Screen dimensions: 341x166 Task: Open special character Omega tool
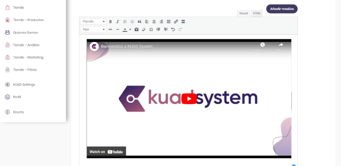coord(151,30)
